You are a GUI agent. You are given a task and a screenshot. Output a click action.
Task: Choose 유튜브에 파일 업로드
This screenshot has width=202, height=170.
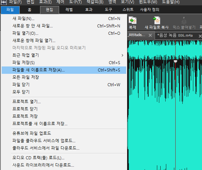pyautogui.click(x=64, y=133)
